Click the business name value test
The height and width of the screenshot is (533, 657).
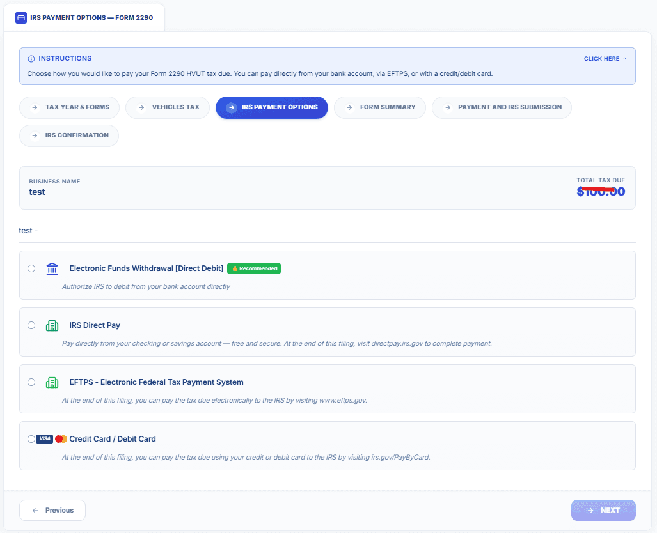coord(37,192)
